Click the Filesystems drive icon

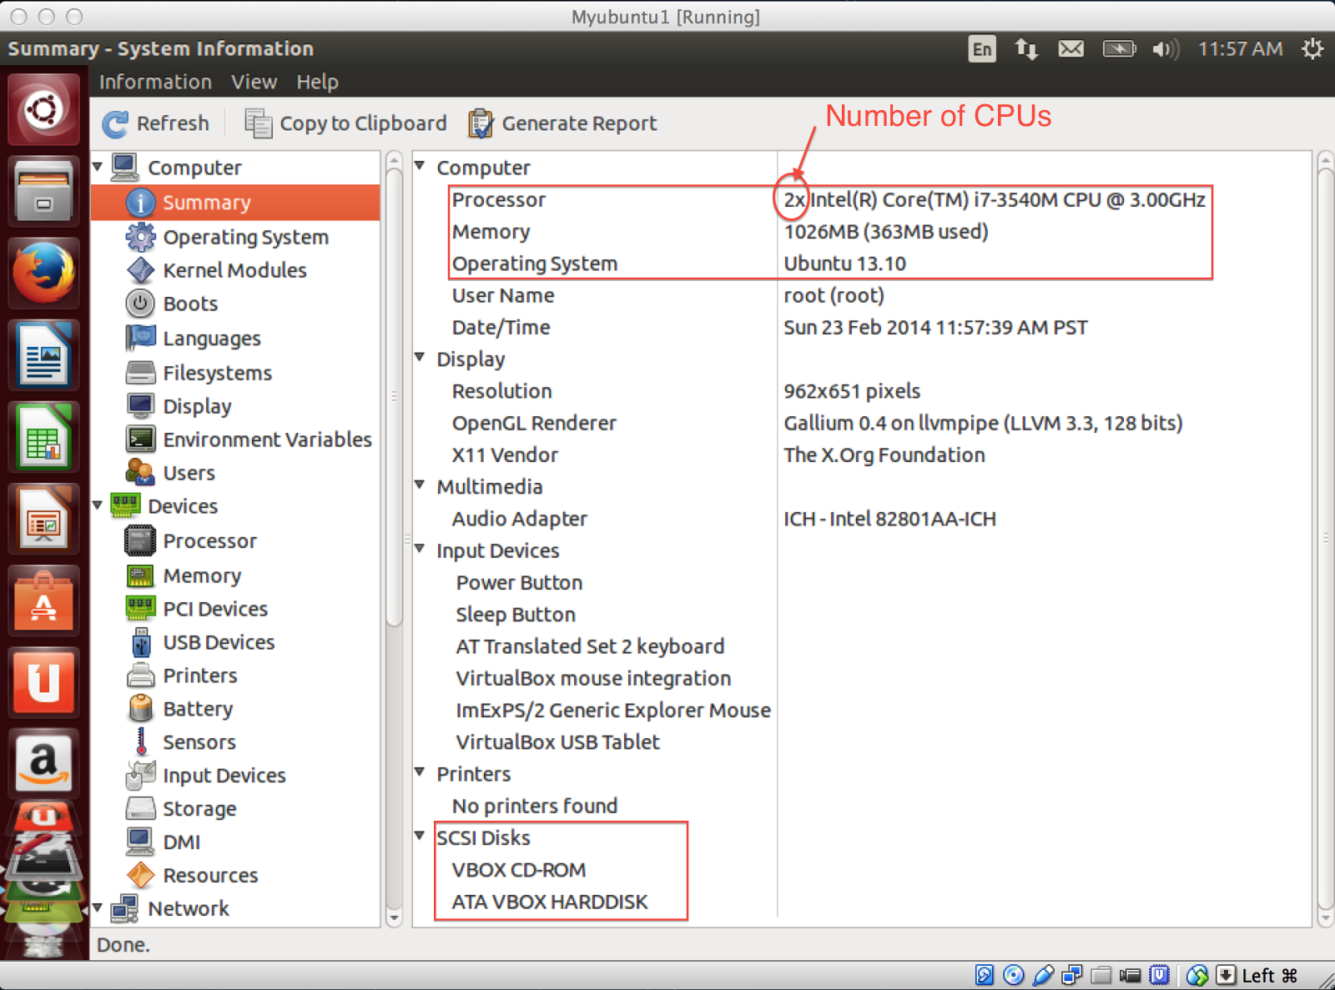140,373
